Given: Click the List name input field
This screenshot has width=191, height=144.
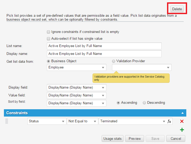Looking at the screenshot, I should pos(104,46).
